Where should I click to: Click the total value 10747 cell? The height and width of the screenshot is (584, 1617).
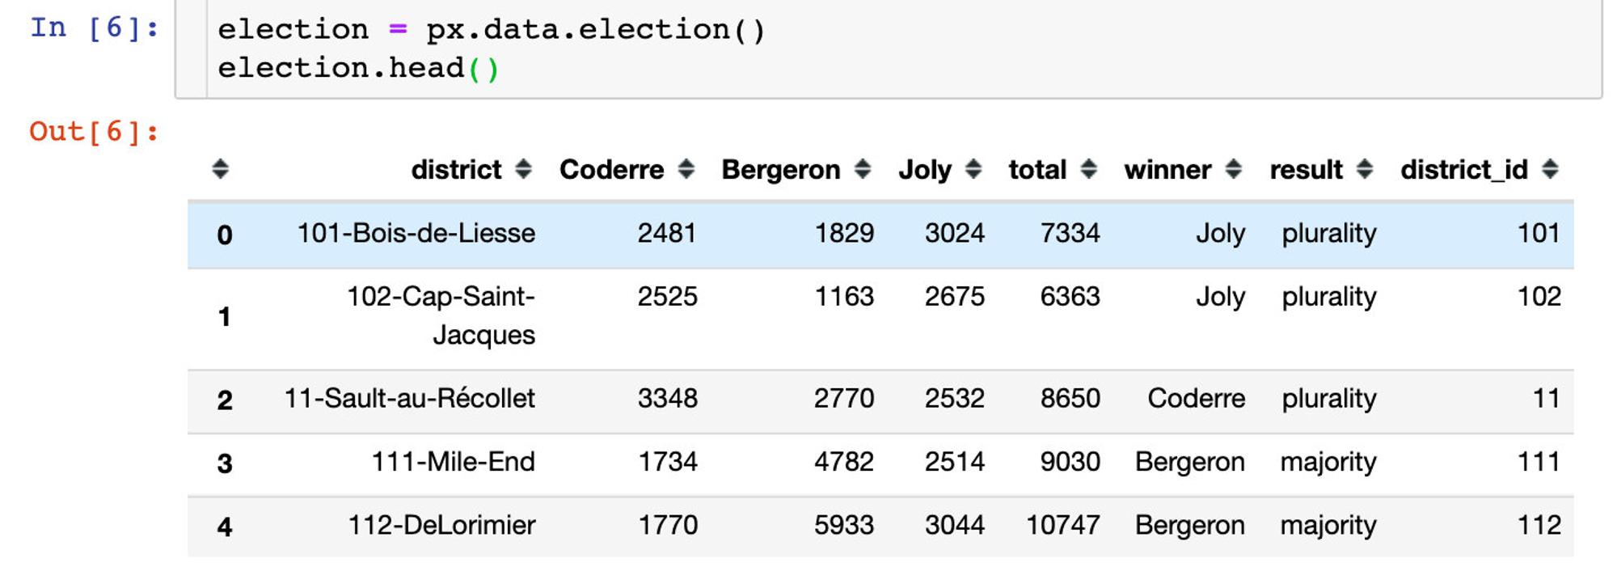(x=1062, y=526)
